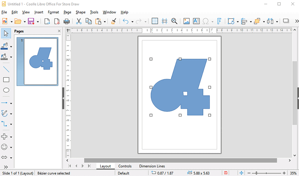Open the Shape menu

[80, 12]
